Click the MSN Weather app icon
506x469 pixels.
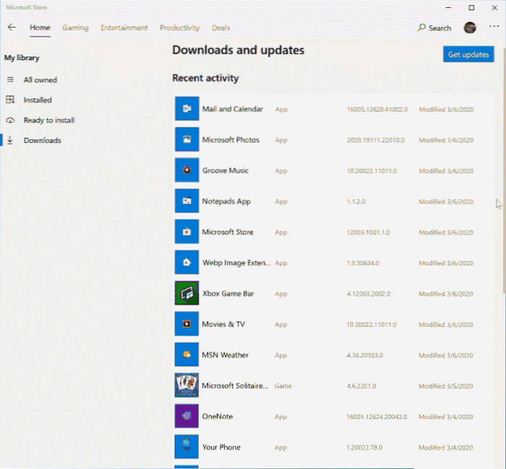(186, 354)
